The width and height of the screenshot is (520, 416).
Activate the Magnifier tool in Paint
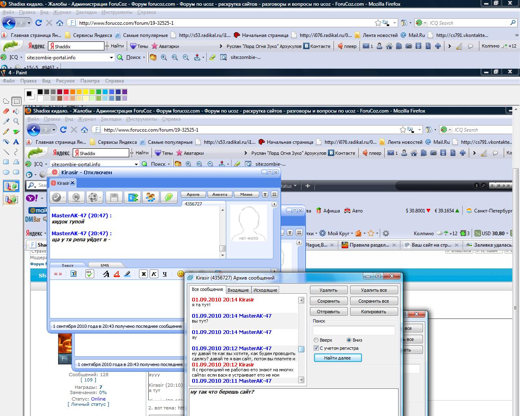(16, 121)
